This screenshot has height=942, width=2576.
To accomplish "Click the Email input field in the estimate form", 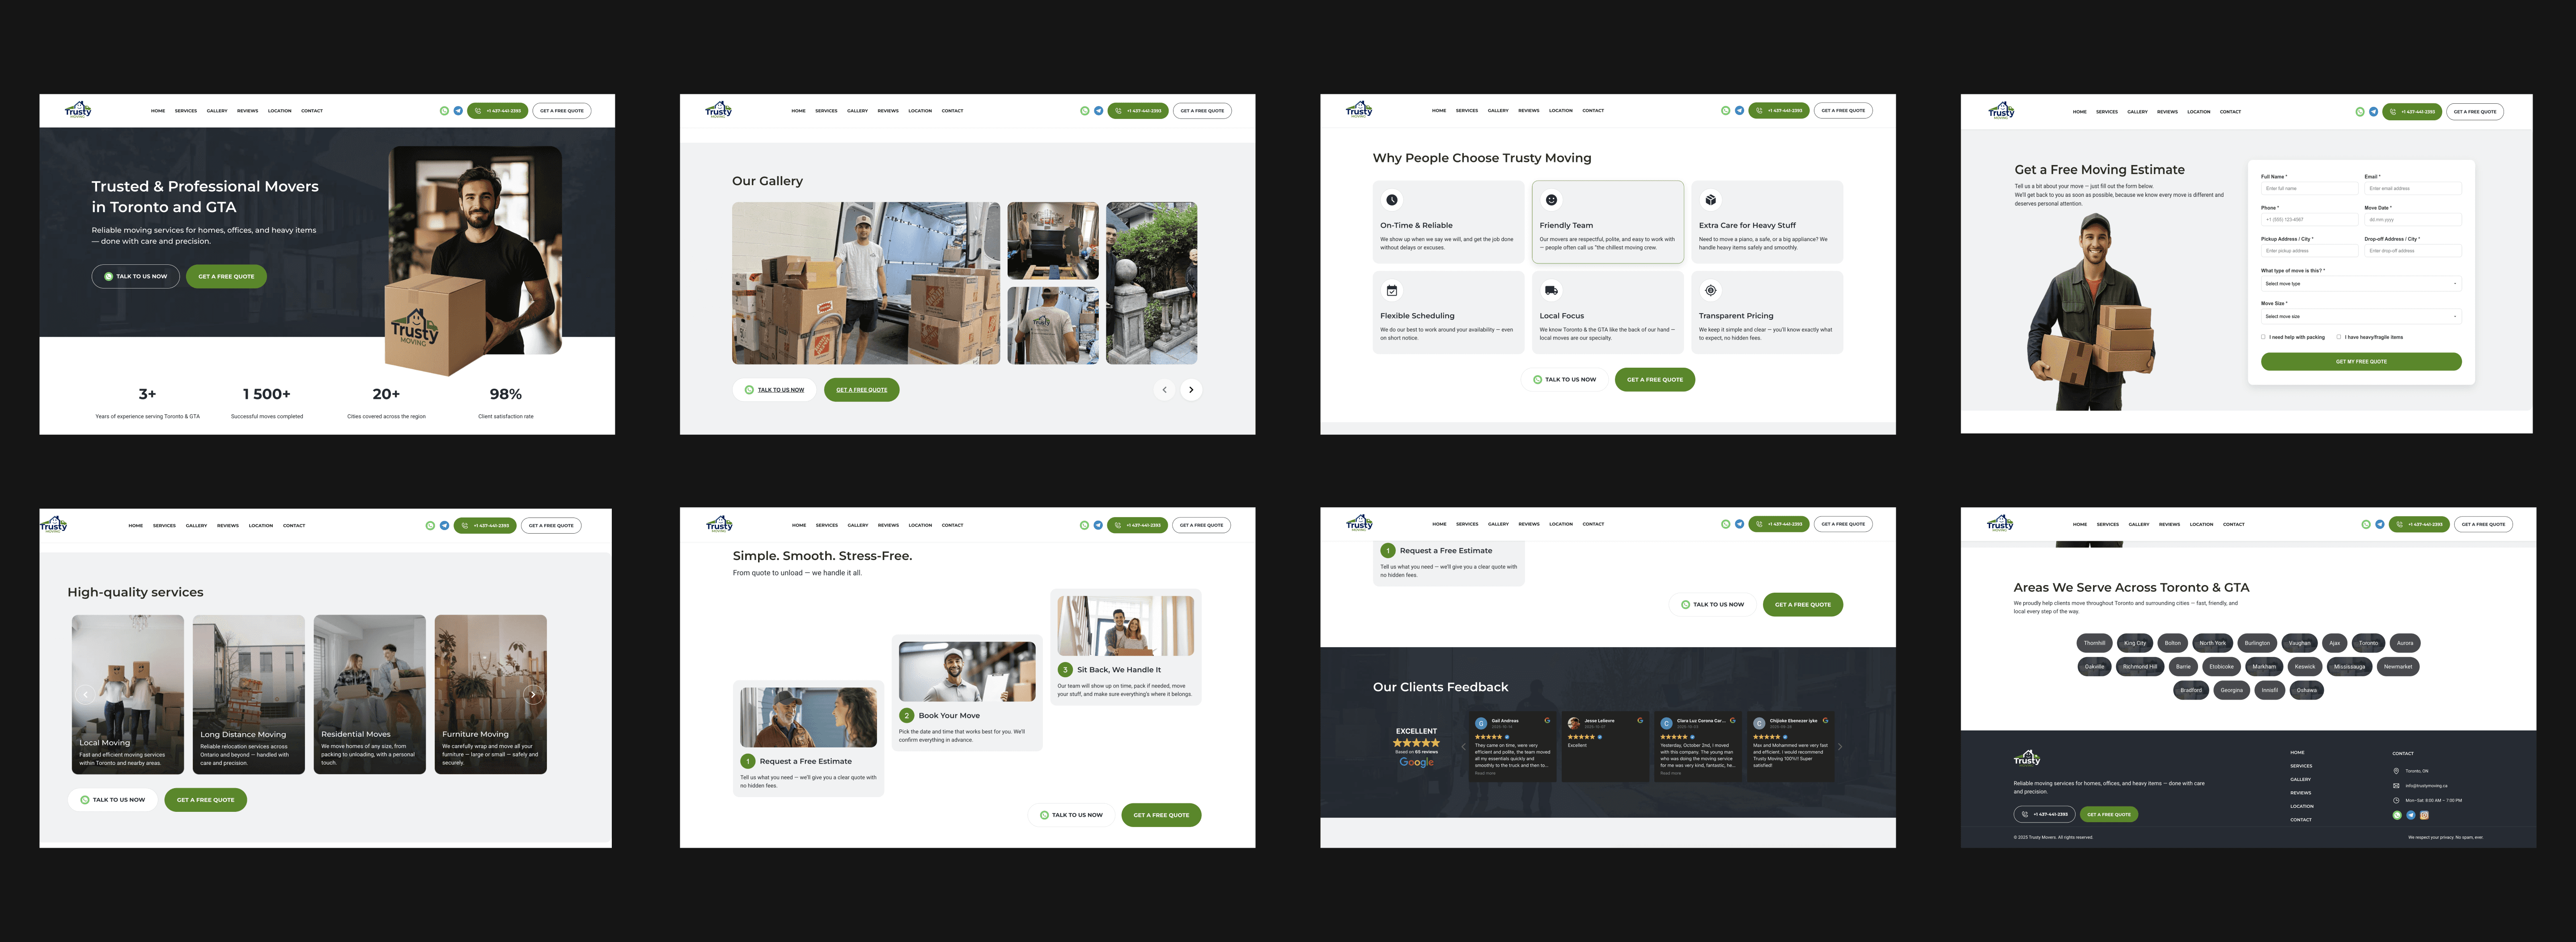I will (x=2413, y=188).
